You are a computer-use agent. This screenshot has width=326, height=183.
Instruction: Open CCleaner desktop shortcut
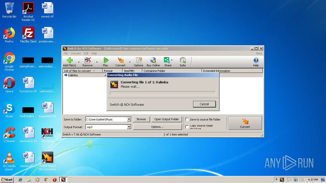pos(9,135)
